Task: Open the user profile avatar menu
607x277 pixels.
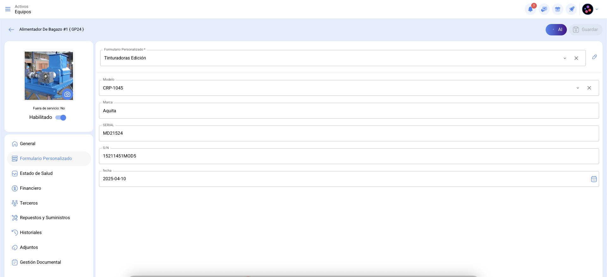Action: coord(588,9)
